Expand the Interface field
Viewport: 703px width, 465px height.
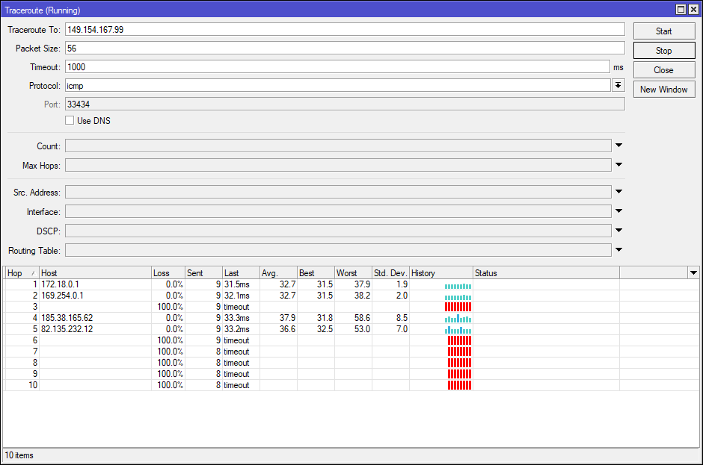tap(618, 211)
